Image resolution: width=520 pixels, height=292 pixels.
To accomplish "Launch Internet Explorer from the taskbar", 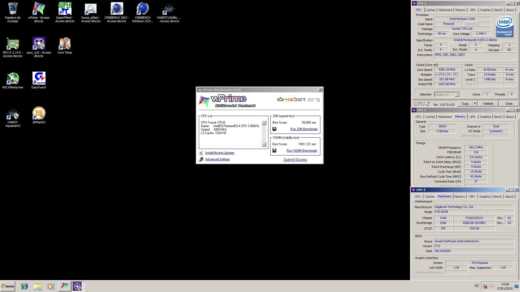I will pos(24,286).
